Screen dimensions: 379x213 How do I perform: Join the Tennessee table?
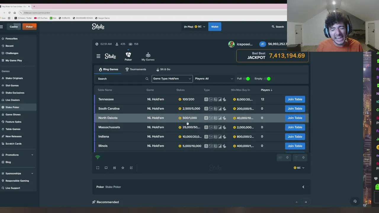pyautogui.click(x=295, y=99)
